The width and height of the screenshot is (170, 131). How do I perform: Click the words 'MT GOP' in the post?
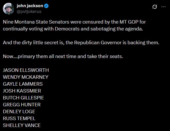[x=129, y=22]
